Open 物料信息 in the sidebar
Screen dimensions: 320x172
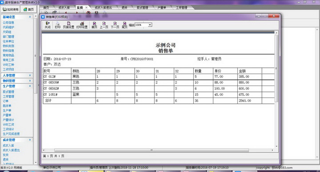[8, 51]
